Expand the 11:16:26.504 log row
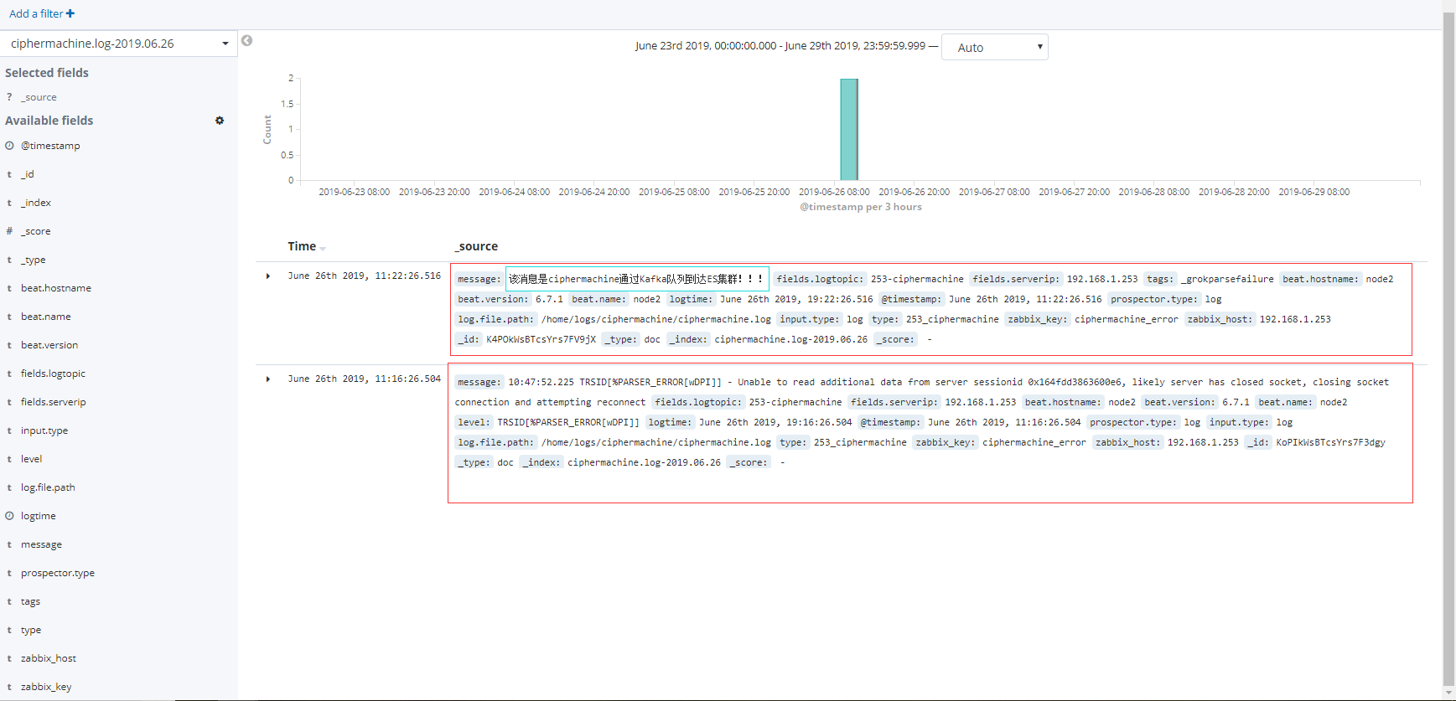Screen dimensions: 1456x701 [268, 379]
